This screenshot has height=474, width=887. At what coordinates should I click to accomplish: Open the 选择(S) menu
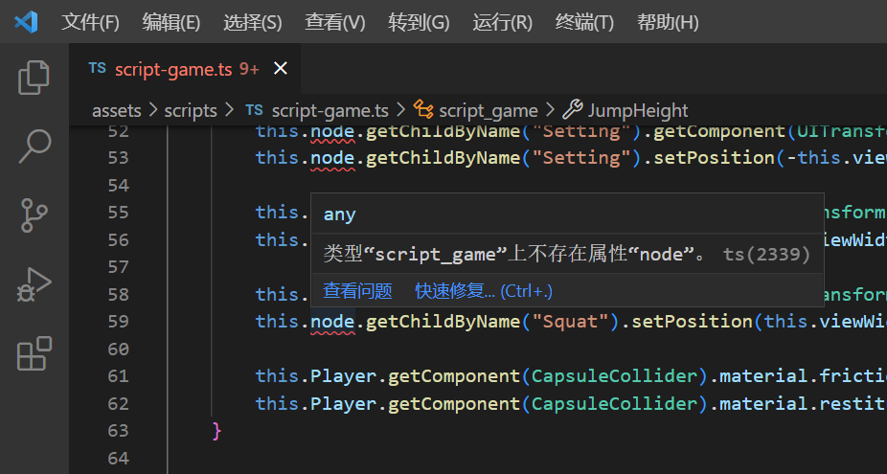[x=252, y=22]
